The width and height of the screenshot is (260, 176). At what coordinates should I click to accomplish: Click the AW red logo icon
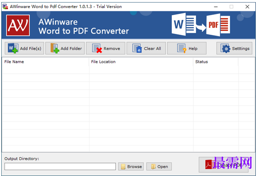[x=18, y=25]
